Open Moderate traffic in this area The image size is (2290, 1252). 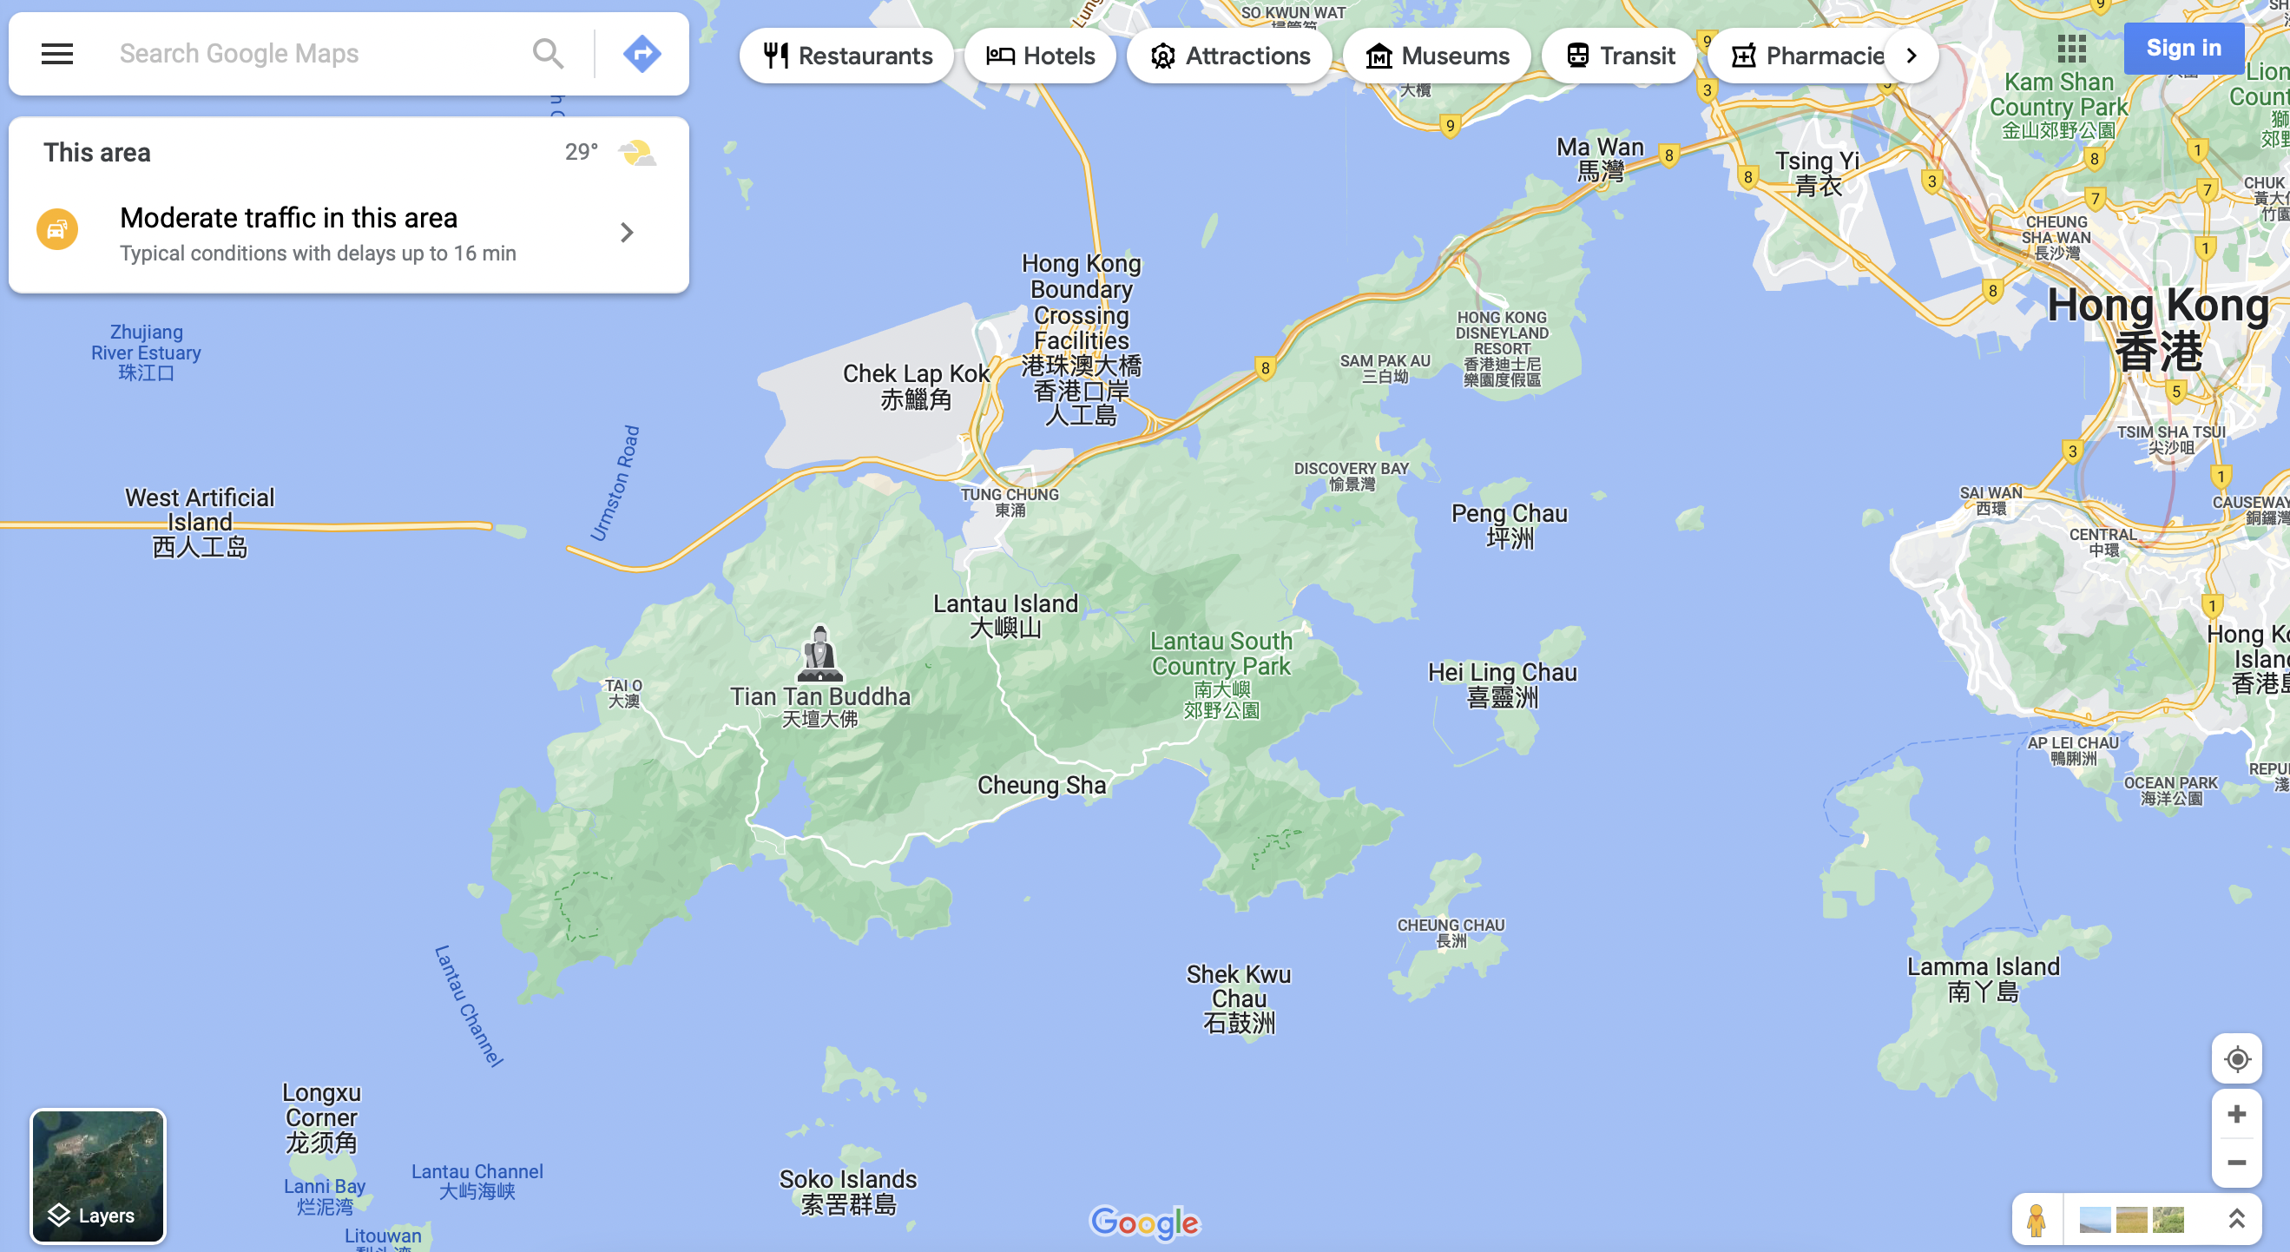point(348,233)
